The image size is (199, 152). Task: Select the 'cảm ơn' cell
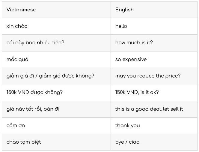[x=56, y=126]
